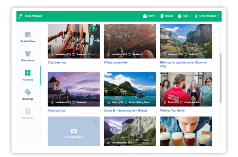Toggle favorite star on Winter sunset hike
This screenshot has height=157, width=238.
click(151, 29)
